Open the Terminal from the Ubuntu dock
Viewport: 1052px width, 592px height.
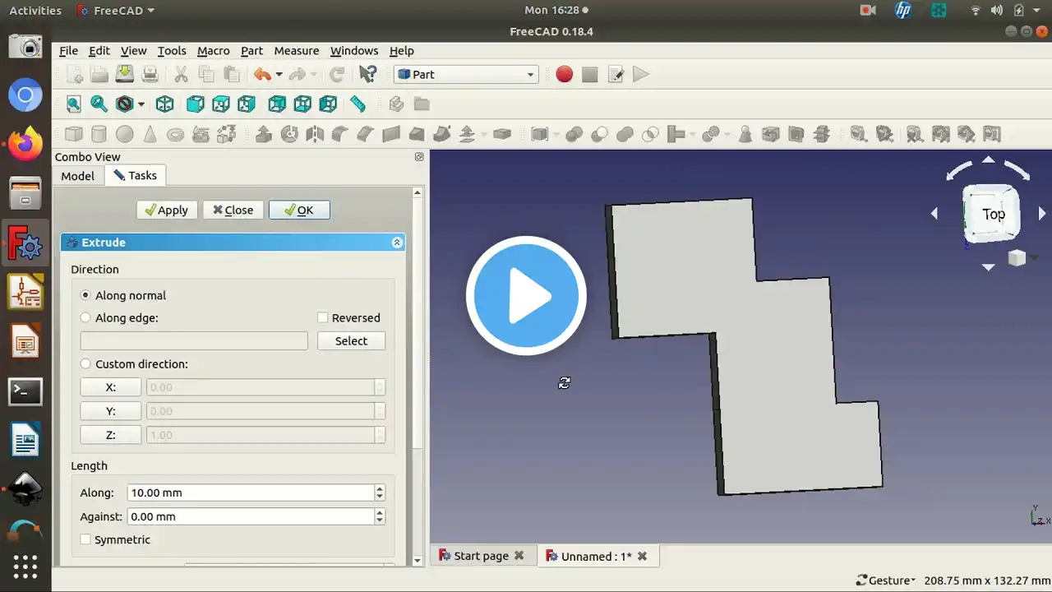[25, 391]
